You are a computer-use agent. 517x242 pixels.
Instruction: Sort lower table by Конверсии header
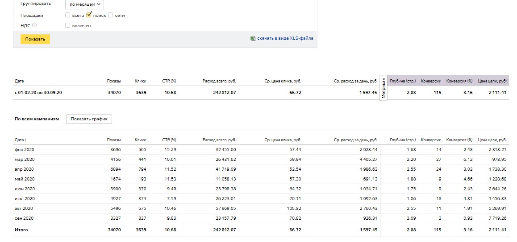pos(431,140)
